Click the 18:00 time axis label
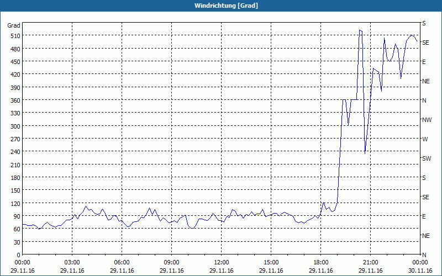442x276 pixels. [321, 263]
